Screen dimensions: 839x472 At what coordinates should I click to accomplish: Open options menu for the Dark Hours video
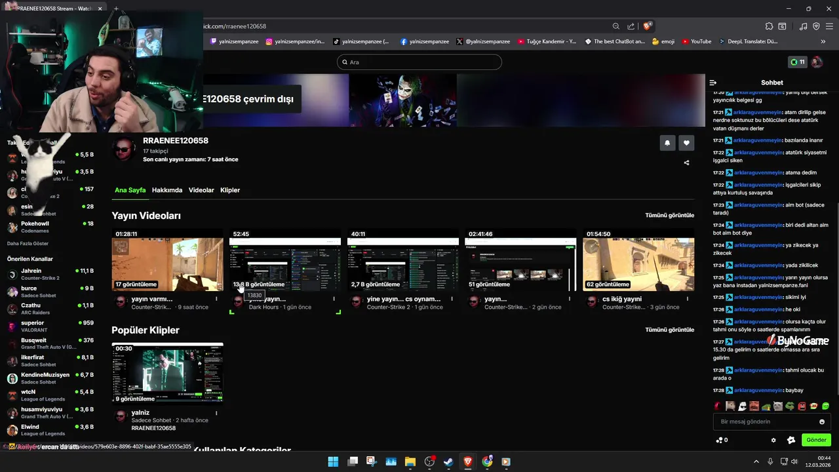pyautogui.click(x=334, y=299)
